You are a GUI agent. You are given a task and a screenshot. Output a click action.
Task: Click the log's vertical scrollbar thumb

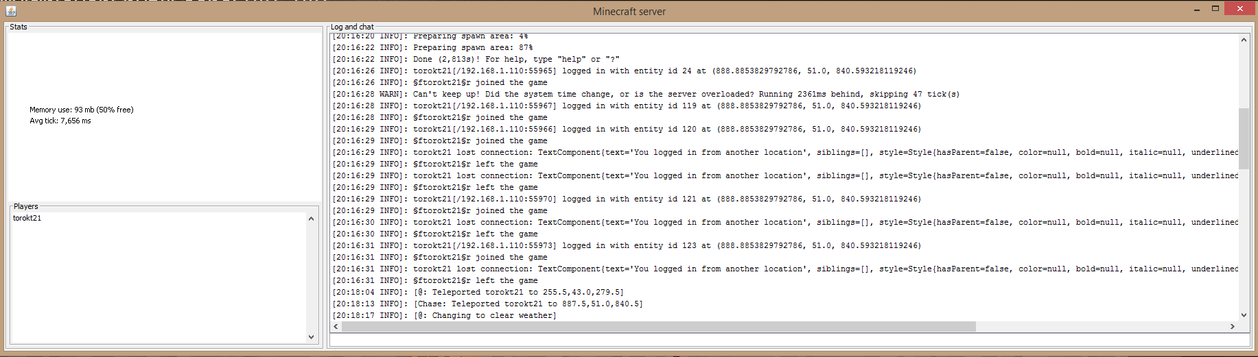1244,138
